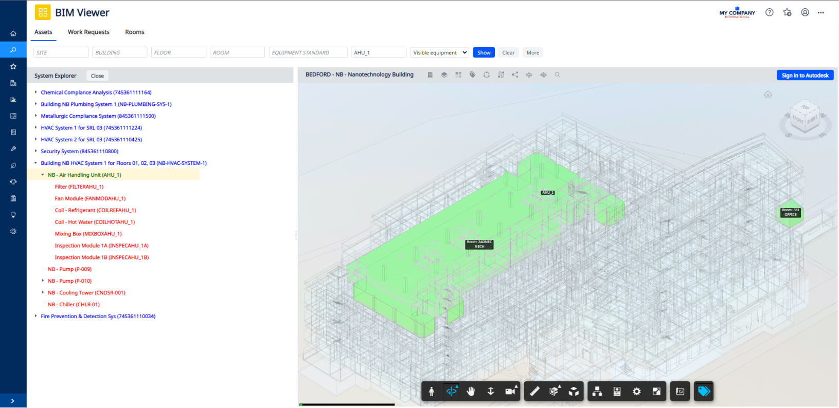Image resolution: width=839 pixels, height=408 pixels.
Task: Switch to the Work Requests tab
Action: click(x=88, y=32)
